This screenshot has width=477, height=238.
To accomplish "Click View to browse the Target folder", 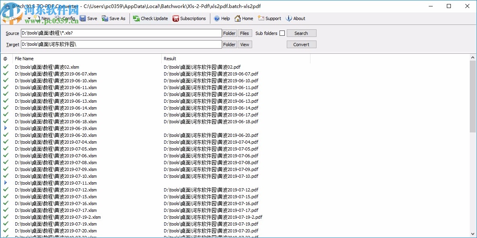I will 245,44.
